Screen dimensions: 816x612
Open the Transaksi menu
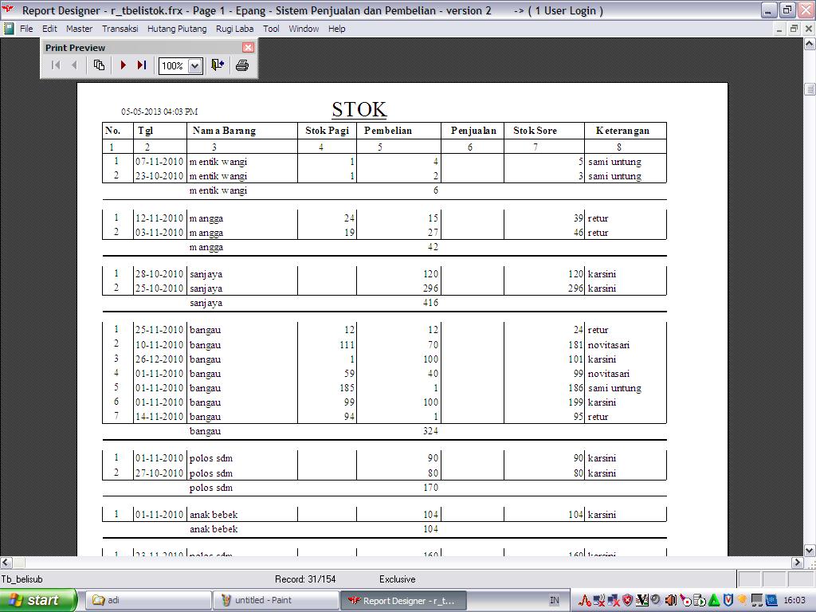(120, 29)
